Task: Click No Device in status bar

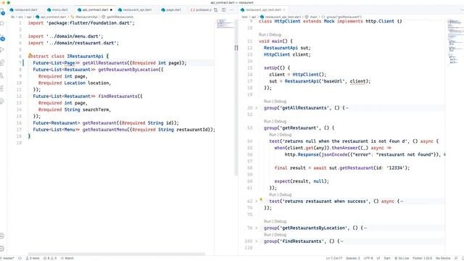Action: (x=443, y=258)
